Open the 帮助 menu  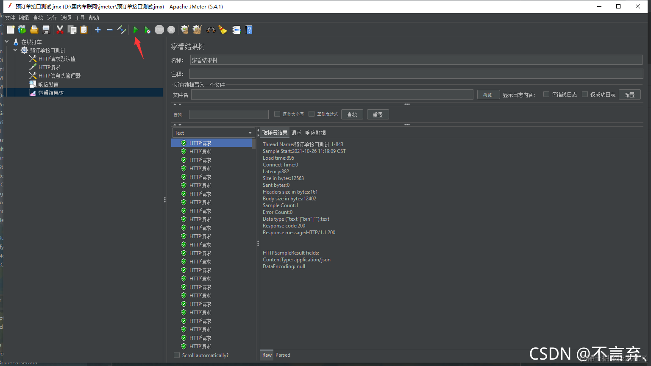[x=94, y=18]
